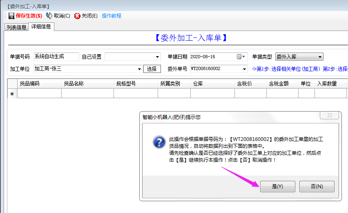Image resolution: width=348 pixels, height=213 pixels.
Task: Open the date picker calendar icon
Action: [x=239, y=57]
